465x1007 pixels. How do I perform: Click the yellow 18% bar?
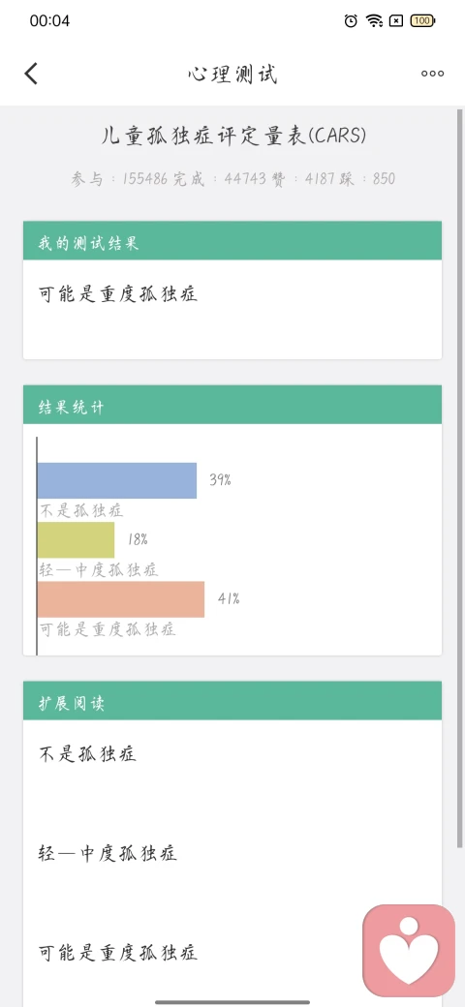click(x=76, y=539)
